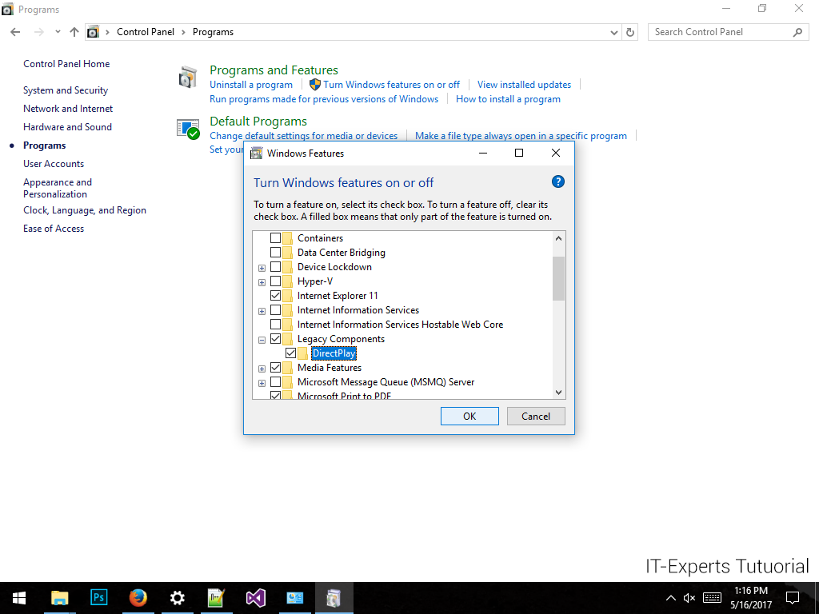Click the refresh button in address bar
The image size is (819, 614).
pyautogui.click(x=630, y=32)
